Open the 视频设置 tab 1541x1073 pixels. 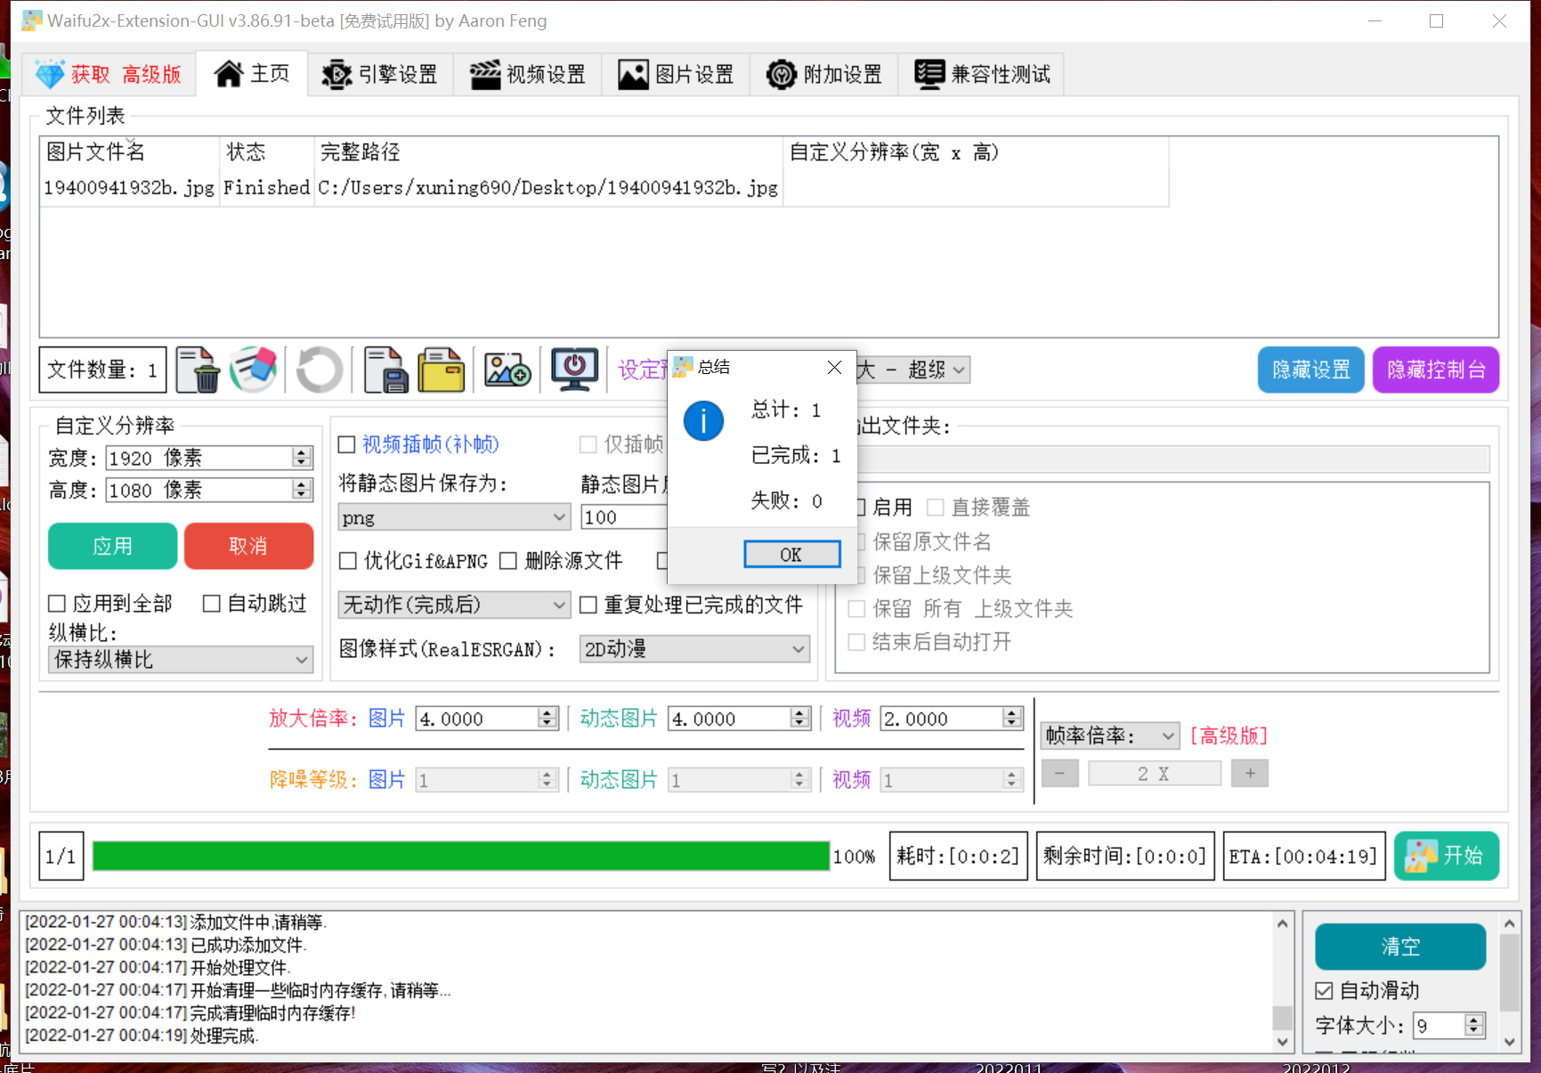click(528, 74)
